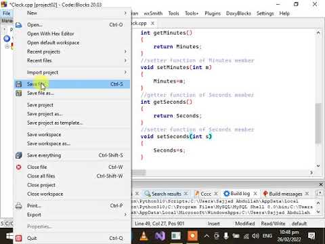Open the volume control in system tray

[x=255, y=236]
